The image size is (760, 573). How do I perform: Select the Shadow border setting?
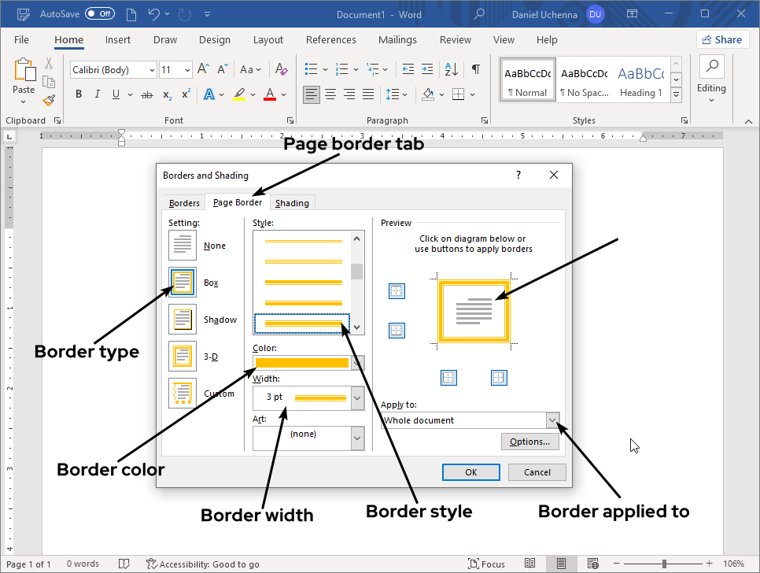point(182,319)
